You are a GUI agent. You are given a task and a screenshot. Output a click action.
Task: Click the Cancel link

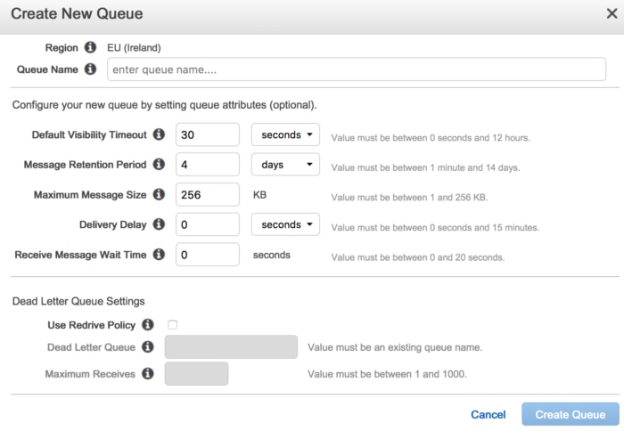pyautogui.click(x=488, y=415)
